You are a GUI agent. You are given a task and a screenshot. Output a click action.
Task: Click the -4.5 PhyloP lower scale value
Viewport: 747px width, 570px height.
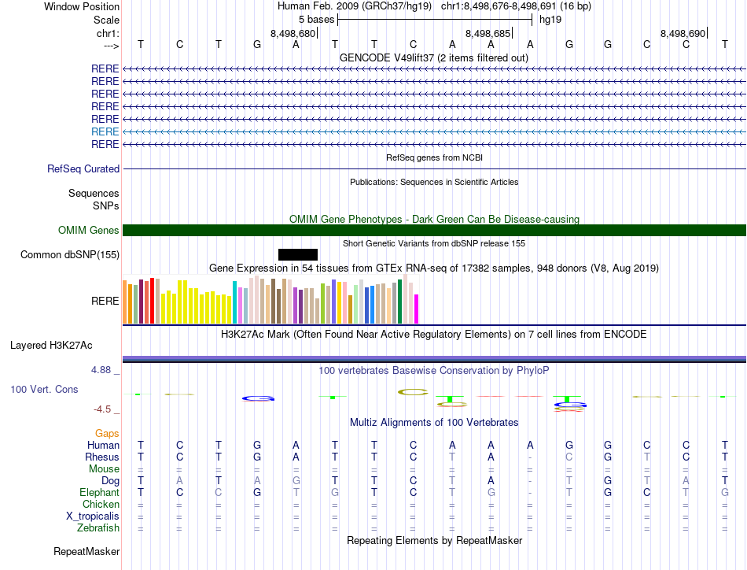pyautogui.click(x=102, y=409)
